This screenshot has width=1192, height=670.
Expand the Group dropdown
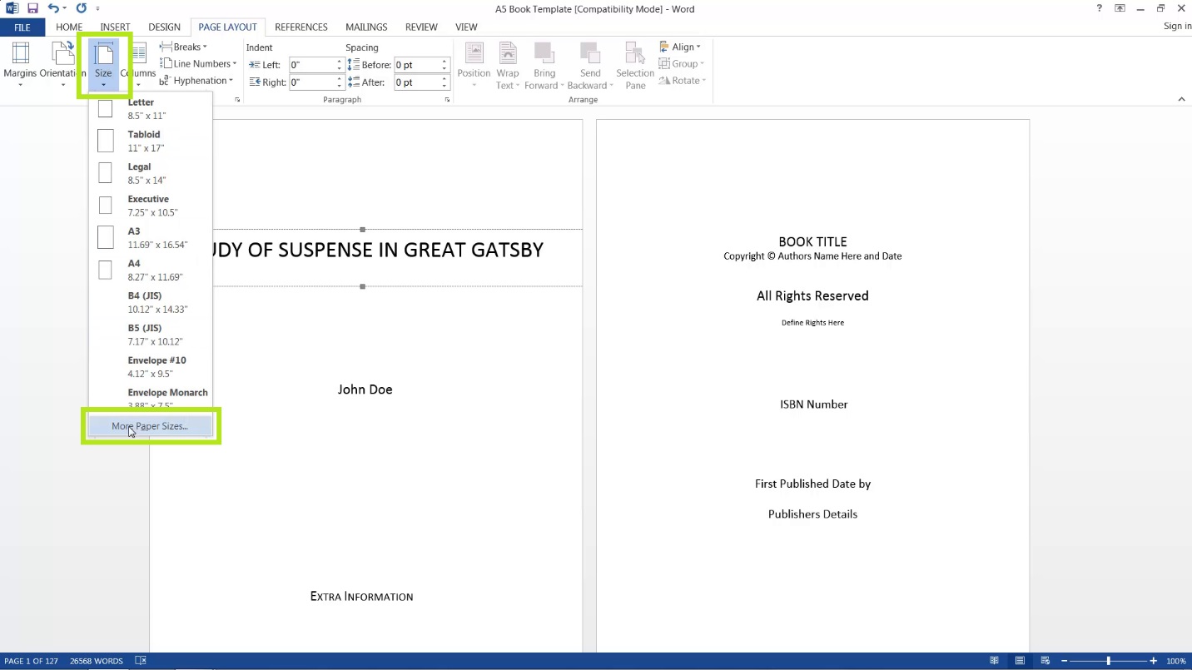pos(702,64)
